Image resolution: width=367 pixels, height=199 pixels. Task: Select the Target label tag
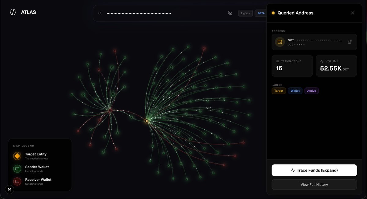pos(279,91)
